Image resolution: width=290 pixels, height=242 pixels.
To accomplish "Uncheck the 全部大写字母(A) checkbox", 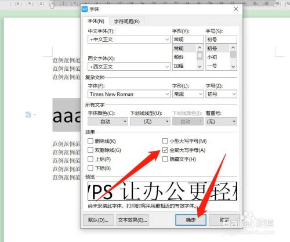I will point(165,150).
